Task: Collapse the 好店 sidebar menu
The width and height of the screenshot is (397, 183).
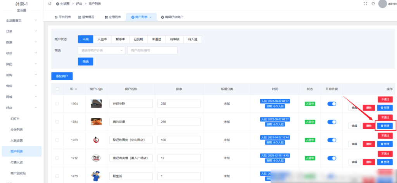Action: click(x=22, y=107)
